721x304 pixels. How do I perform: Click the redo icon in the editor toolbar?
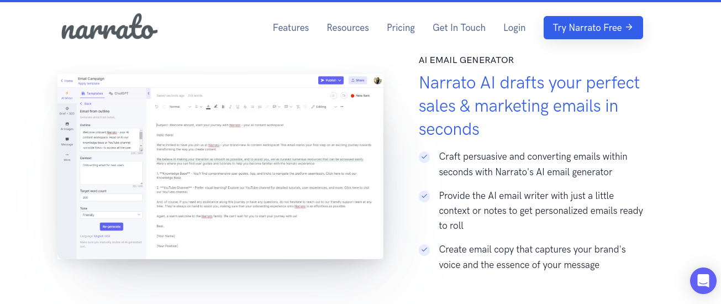[x=164, y=107]
